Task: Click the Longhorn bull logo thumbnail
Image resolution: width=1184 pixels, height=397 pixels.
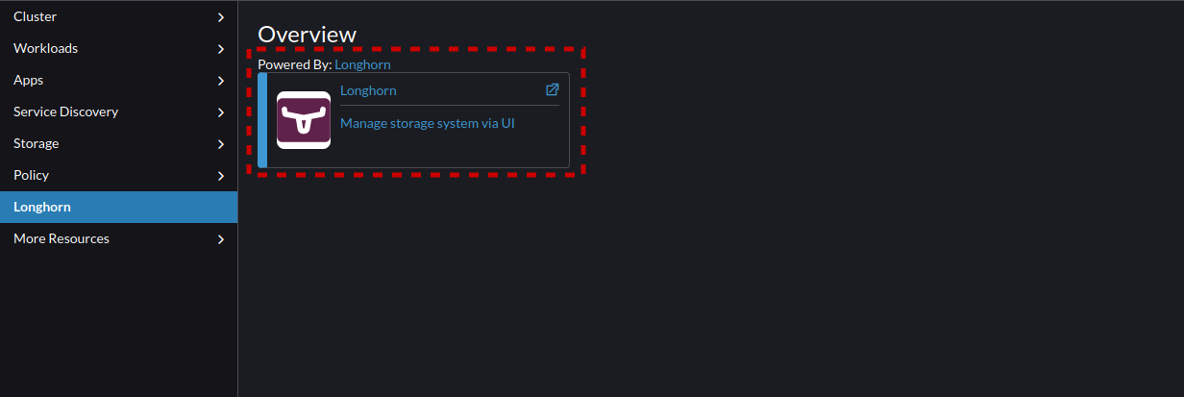Action: [304, 120]
